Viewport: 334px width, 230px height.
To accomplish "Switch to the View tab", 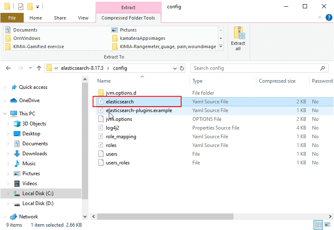I will click(83, 18).
